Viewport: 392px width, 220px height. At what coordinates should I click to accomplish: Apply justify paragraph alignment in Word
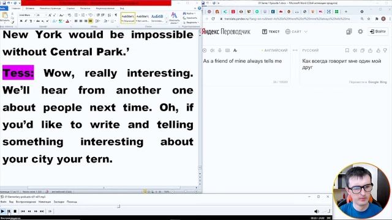[91, 21]
